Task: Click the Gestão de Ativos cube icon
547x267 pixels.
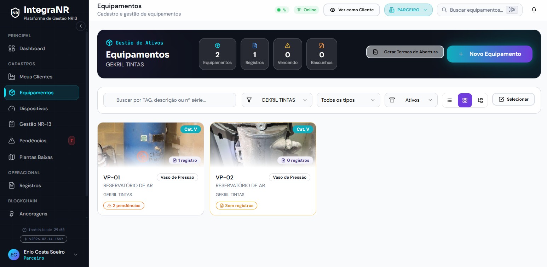Action: pyautogui.click(x=109, y=43)
